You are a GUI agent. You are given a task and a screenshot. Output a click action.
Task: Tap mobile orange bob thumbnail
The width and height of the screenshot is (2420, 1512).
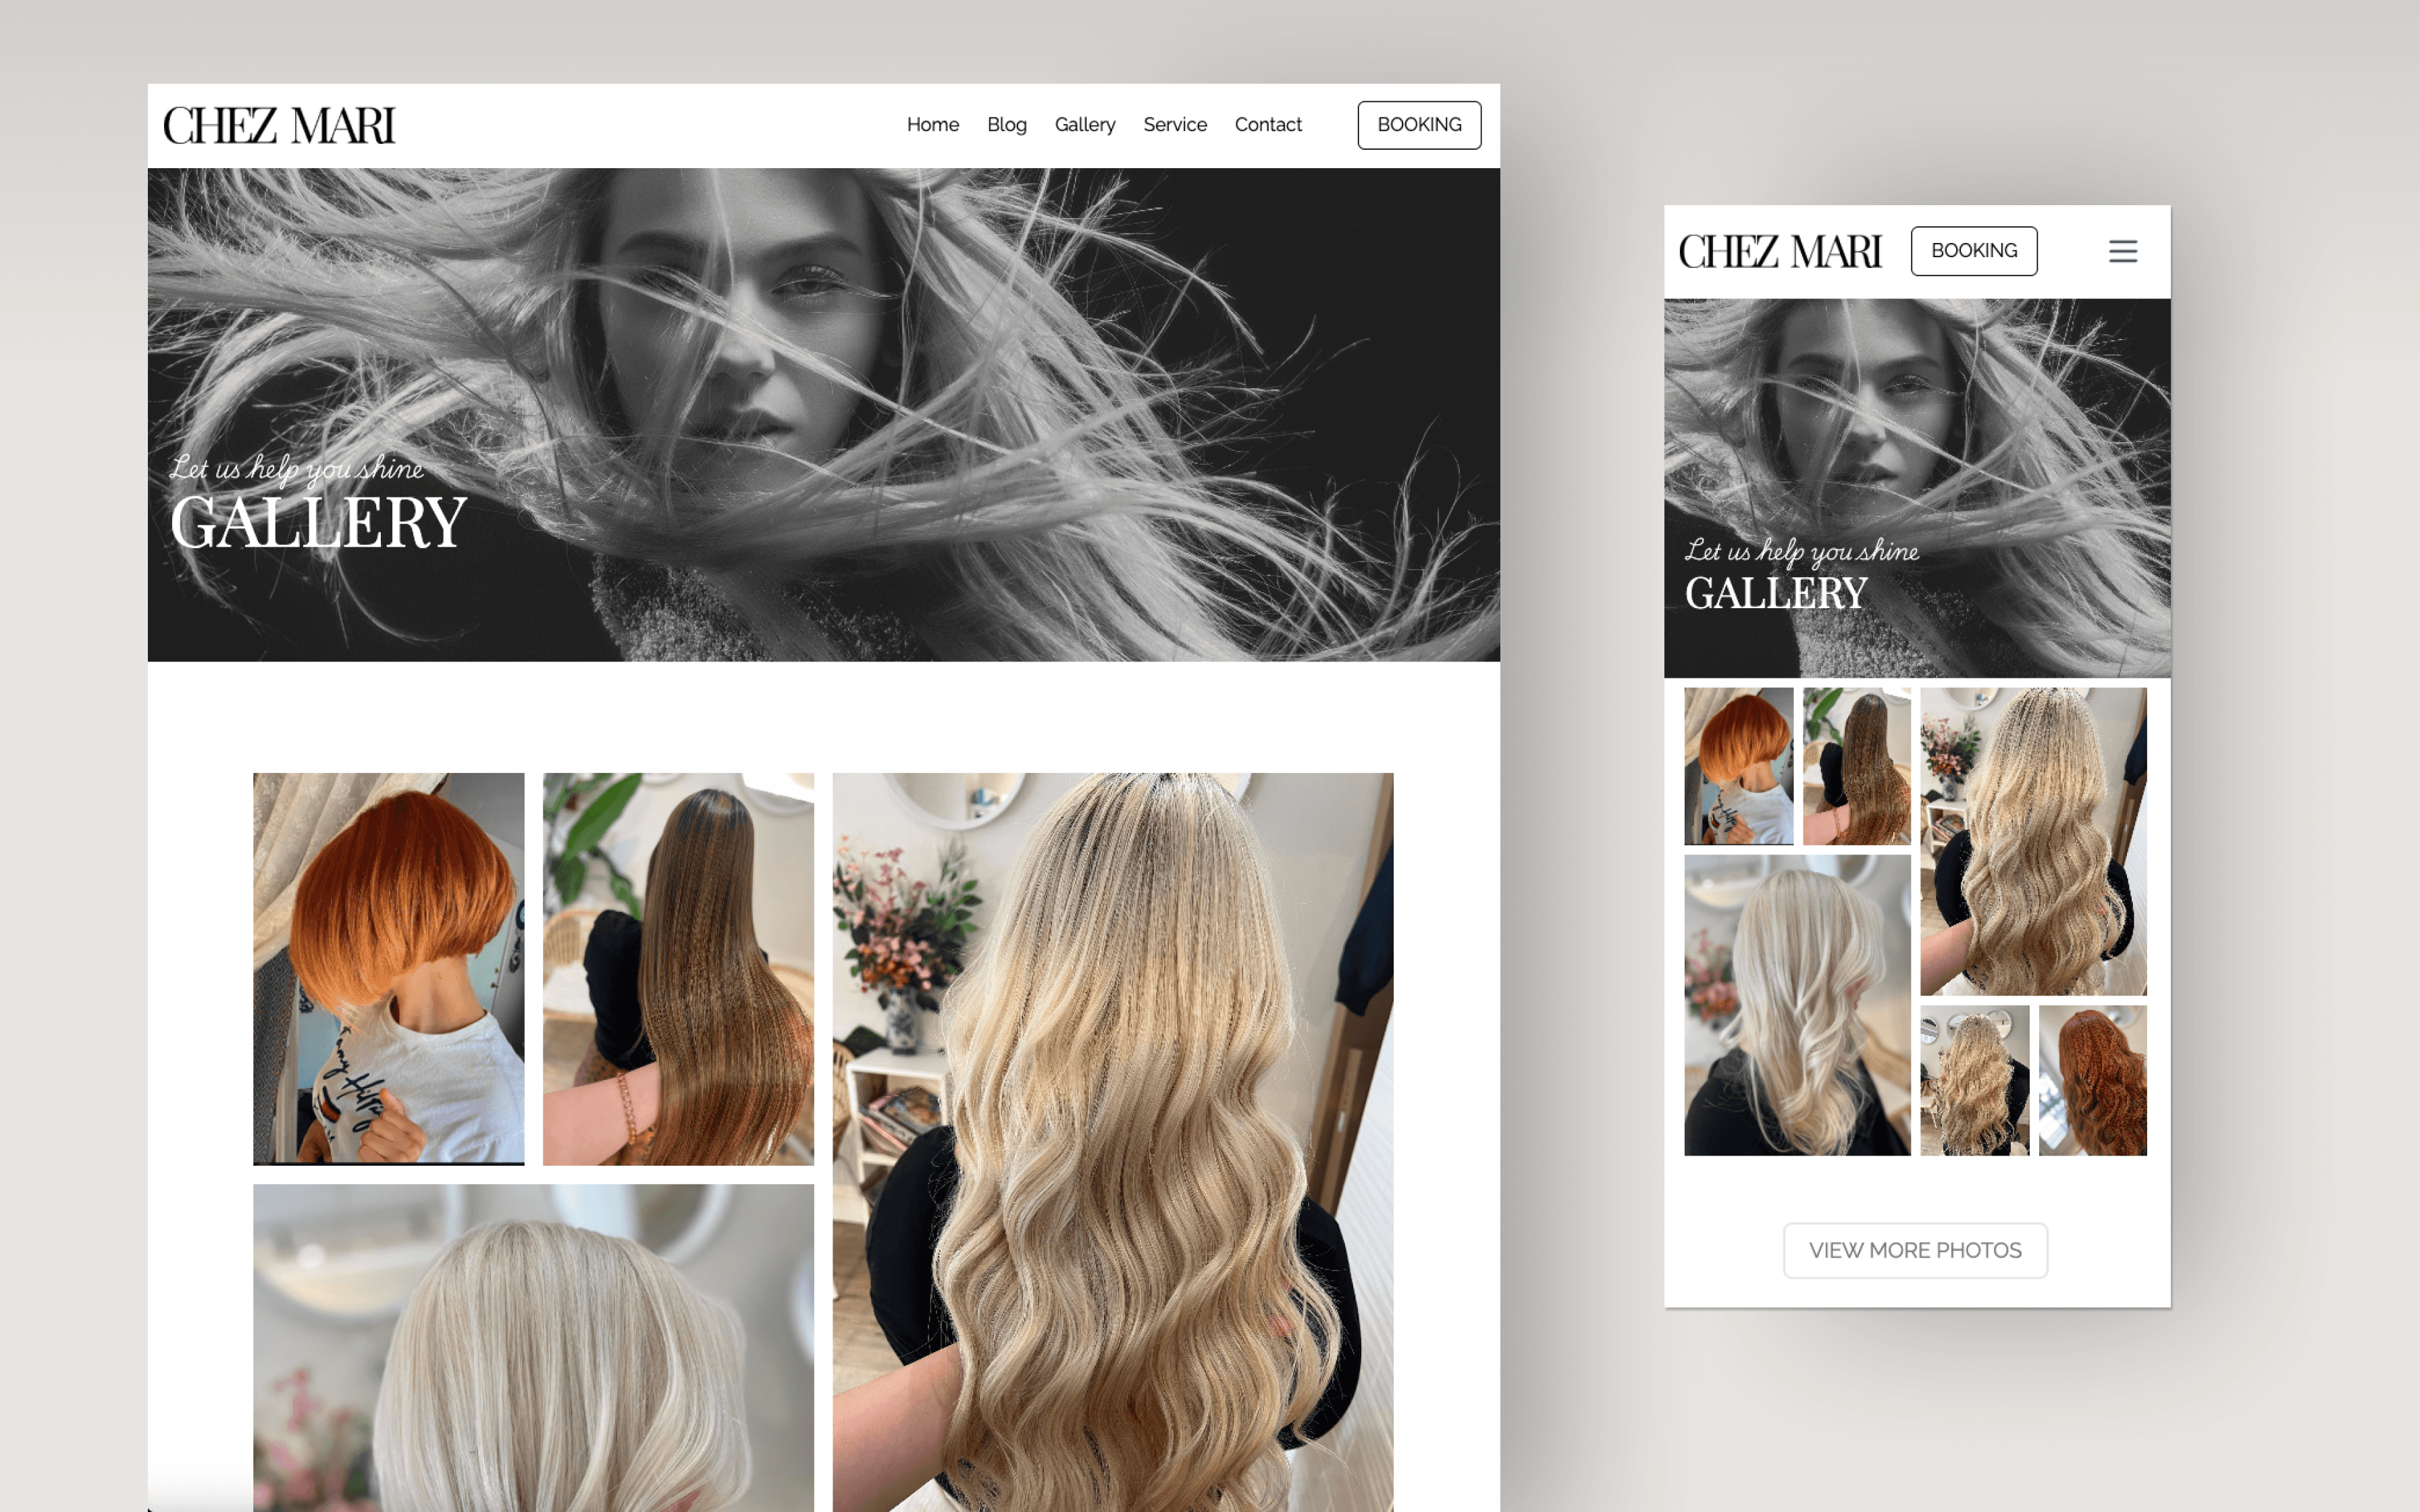(1738, 766)
